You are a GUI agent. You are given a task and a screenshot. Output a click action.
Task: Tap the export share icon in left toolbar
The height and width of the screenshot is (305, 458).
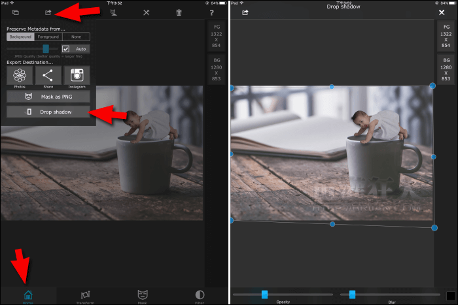[48, 12]
